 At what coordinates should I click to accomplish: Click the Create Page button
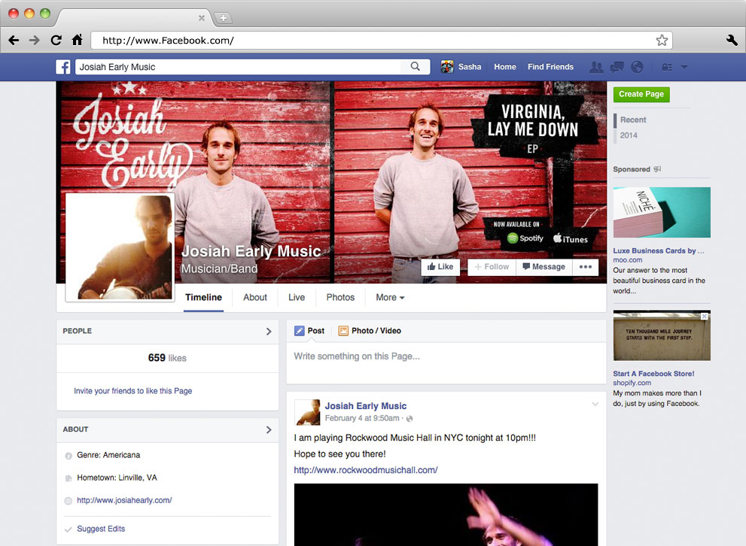coord(641,94)
